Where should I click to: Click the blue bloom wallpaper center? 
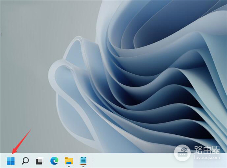click(151, 76)
